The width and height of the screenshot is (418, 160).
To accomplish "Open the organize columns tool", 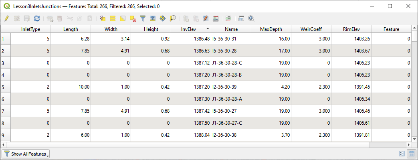I will point(206,18).
